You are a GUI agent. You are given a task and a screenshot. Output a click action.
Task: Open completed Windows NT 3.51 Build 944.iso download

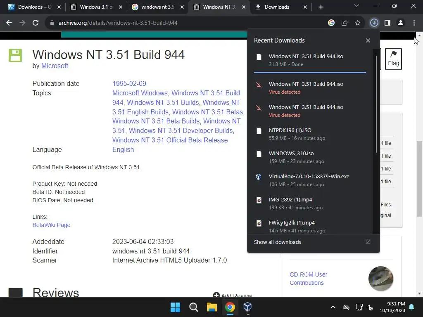tap(310, 60)
